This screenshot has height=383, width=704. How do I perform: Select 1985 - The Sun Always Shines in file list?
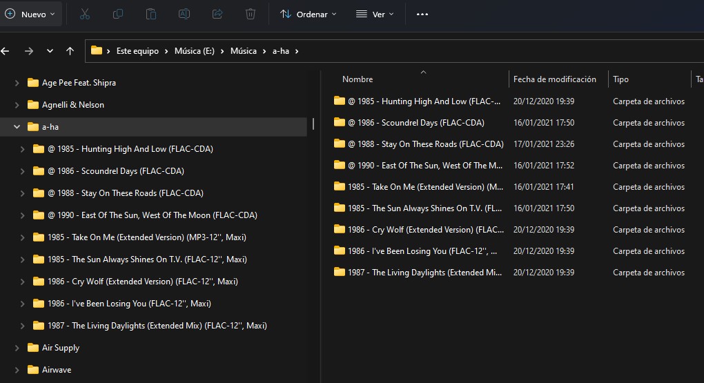click(x=424, y=208)
